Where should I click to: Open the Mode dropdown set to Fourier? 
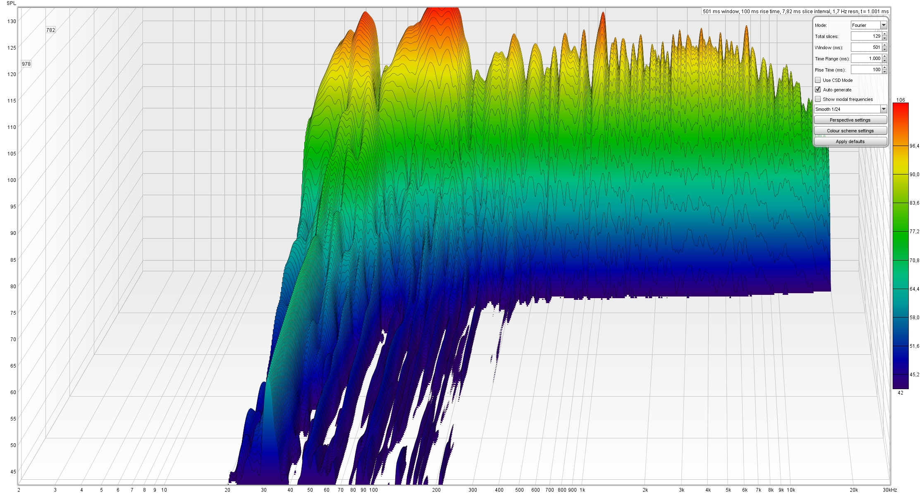[869, 25]
